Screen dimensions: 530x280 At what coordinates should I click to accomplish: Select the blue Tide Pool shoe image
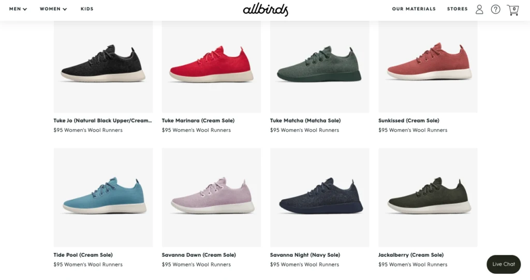click(x=103, y=198)
